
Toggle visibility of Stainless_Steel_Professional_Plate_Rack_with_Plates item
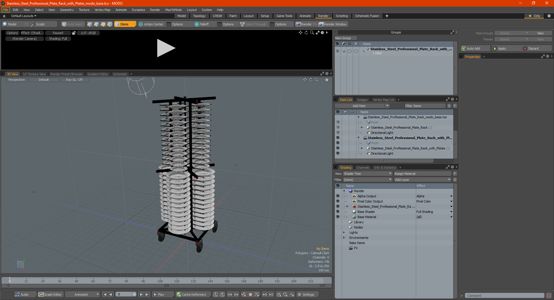point(338,148)
